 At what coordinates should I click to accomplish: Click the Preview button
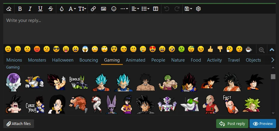click(263, 124)
